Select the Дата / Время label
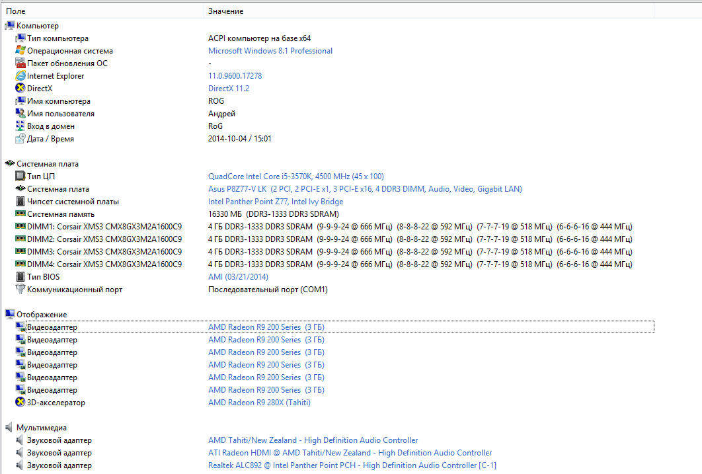Image resolution: width=702 pixels, height=474 pixels. pos(50,138)
